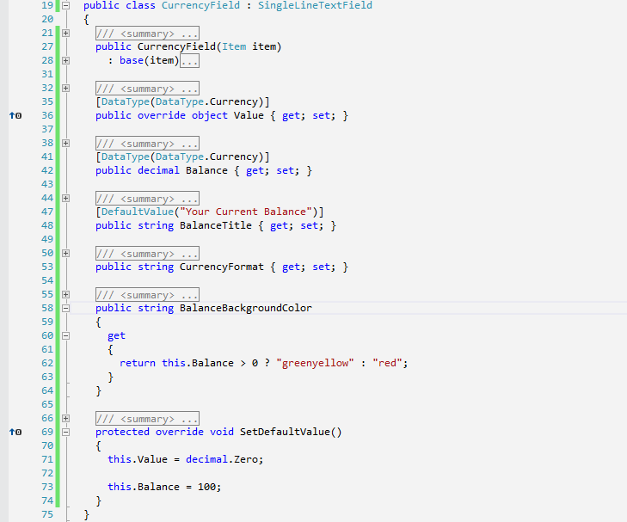This screenshot has height=522, width=627.
Task: Collapse the SetDefaultValue method at line 69
Action: (x=66, y=432)
